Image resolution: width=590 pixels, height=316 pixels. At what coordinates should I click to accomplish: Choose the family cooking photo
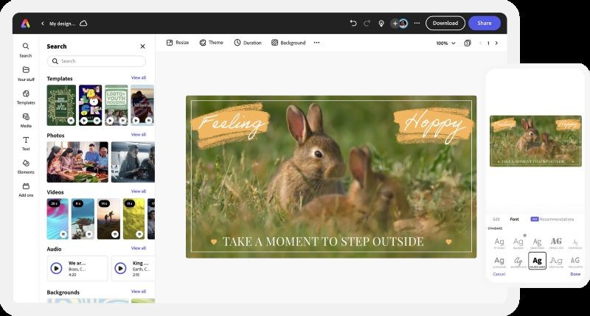tap(77, 162)
